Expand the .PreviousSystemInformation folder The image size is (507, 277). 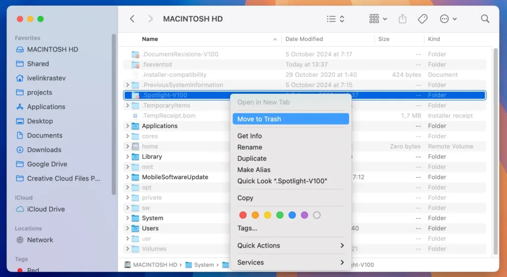127,85
